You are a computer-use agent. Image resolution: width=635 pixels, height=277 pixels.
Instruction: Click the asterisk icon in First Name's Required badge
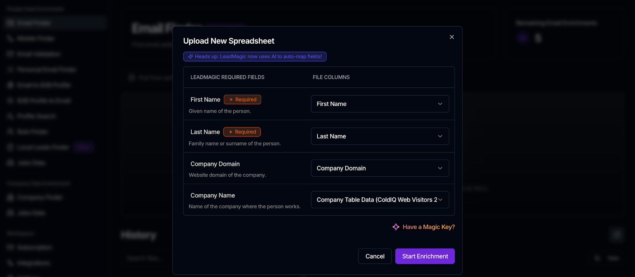click(231, 100)
